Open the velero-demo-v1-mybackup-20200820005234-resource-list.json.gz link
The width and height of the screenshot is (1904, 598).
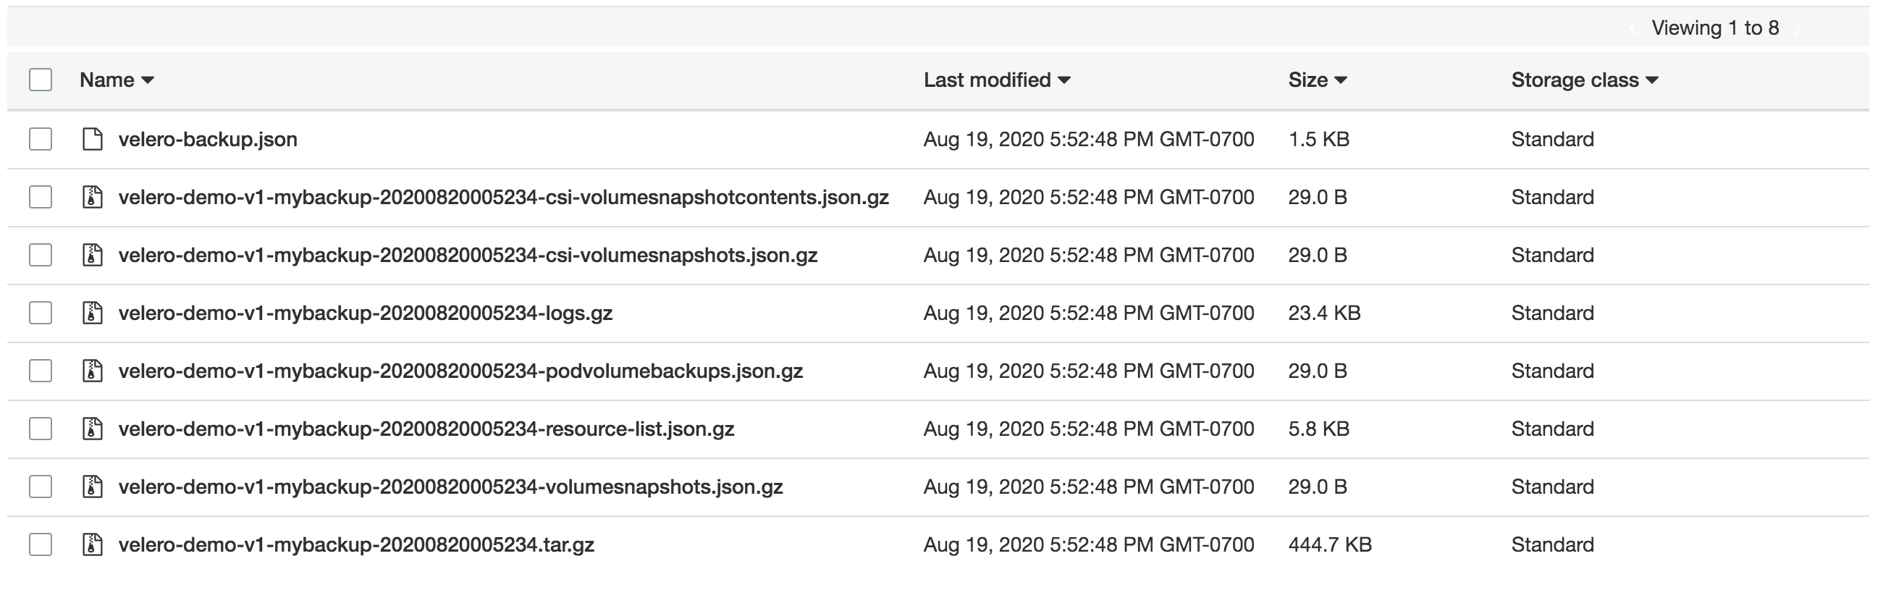426,429
